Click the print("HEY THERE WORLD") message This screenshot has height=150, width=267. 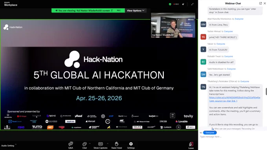click(x=223, y=37)
